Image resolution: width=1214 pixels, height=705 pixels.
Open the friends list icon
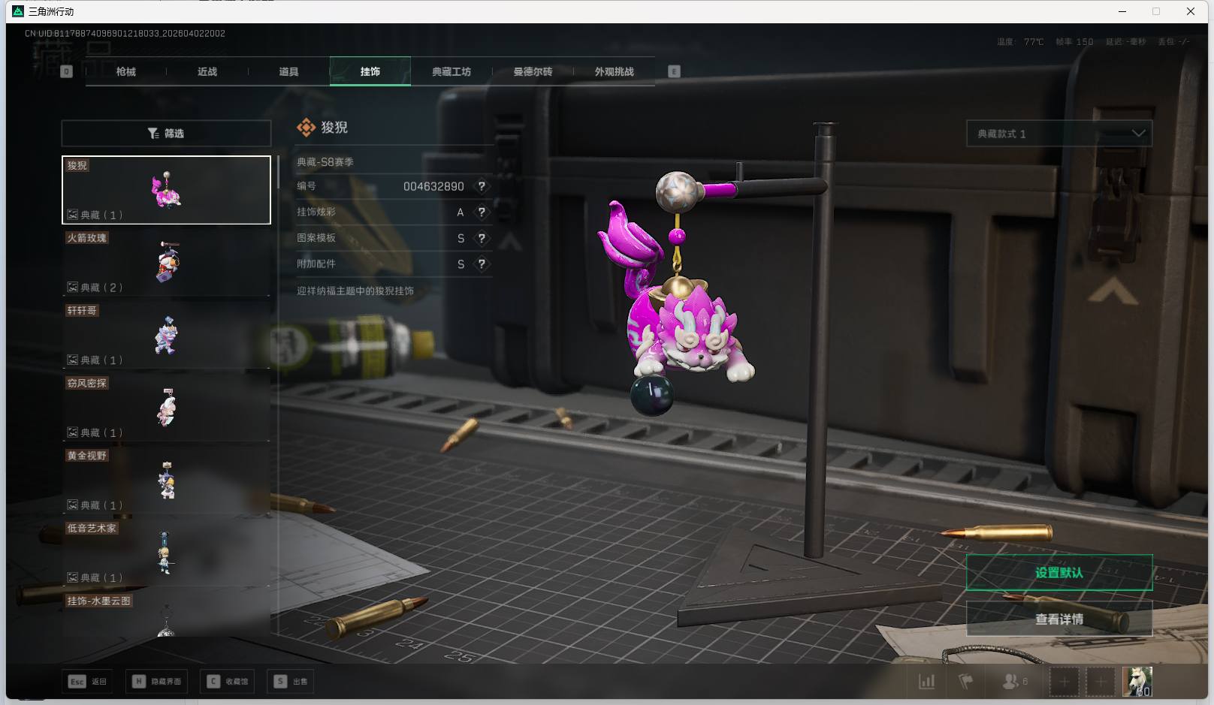click(x=1010, y=682)
